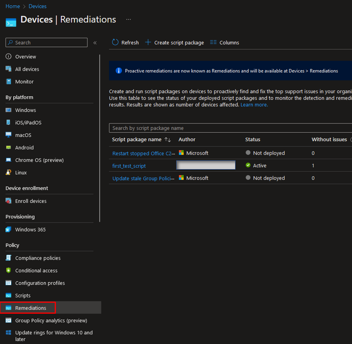
Task: Click the Refresh circular arrow icon
Action: [x=115, y=42]
